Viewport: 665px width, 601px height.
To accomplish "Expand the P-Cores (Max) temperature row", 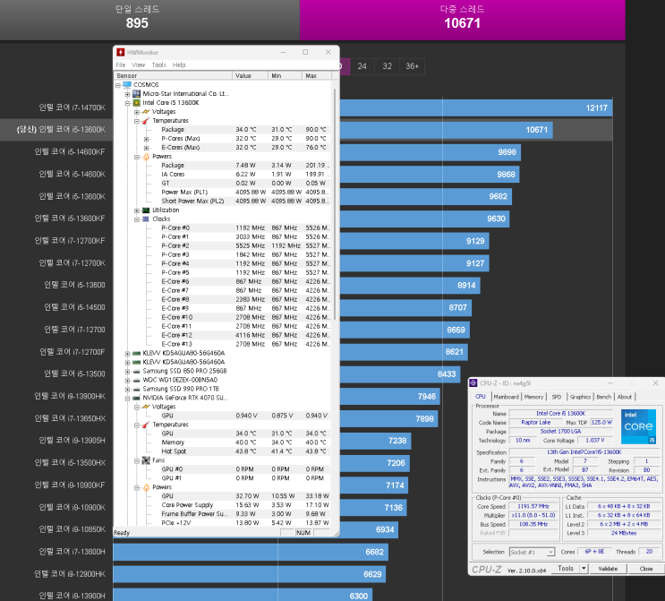I will 146,139.
